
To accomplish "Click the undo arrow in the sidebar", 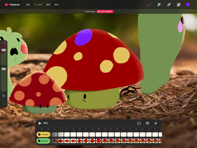I will [4, 96].
